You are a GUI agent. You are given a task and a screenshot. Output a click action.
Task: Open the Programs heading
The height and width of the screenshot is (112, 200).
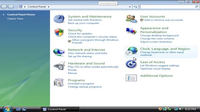tap(76, 80)
